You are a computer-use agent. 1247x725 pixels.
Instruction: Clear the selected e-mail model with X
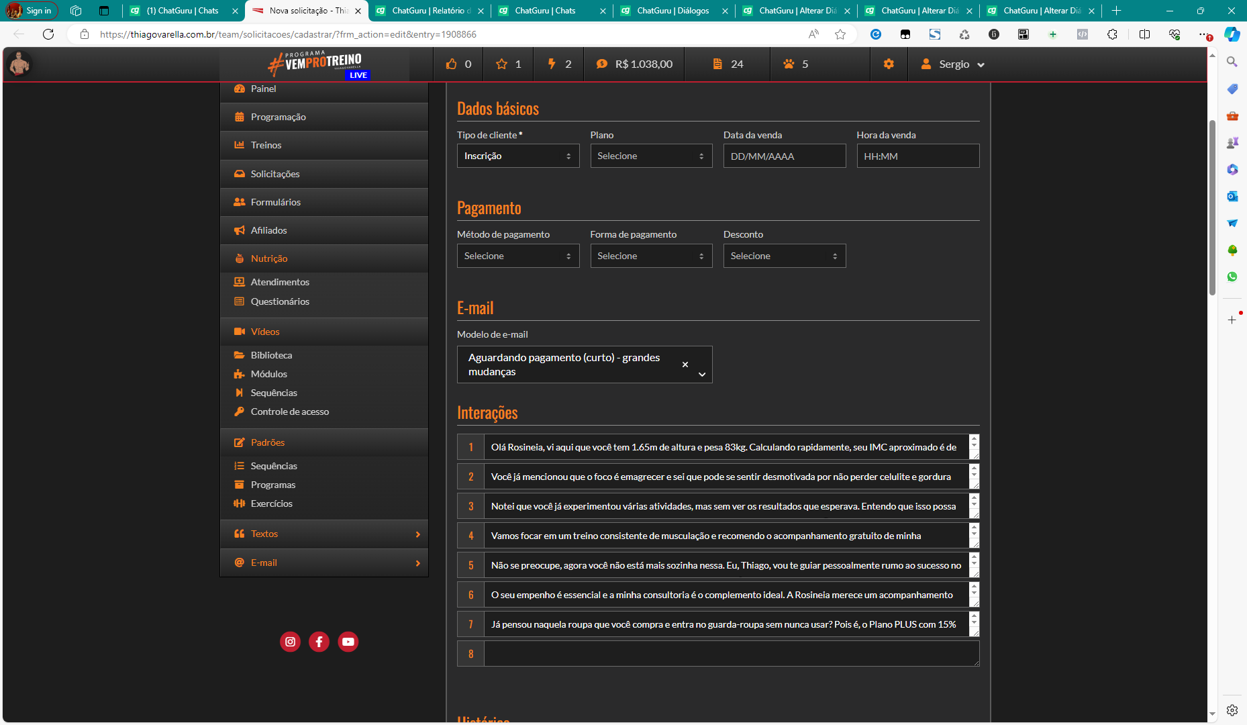tap(685, 365)
